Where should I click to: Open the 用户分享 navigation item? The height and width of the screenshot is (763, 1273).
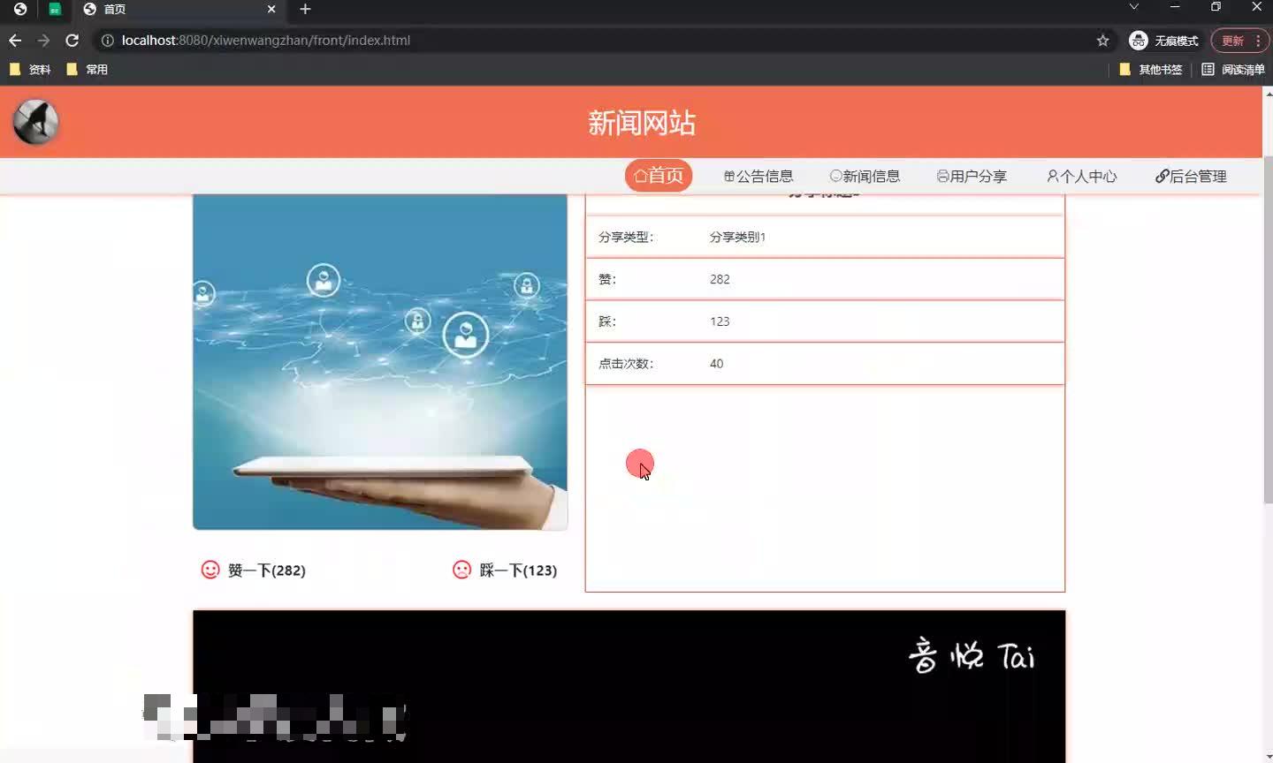(972, 176)
